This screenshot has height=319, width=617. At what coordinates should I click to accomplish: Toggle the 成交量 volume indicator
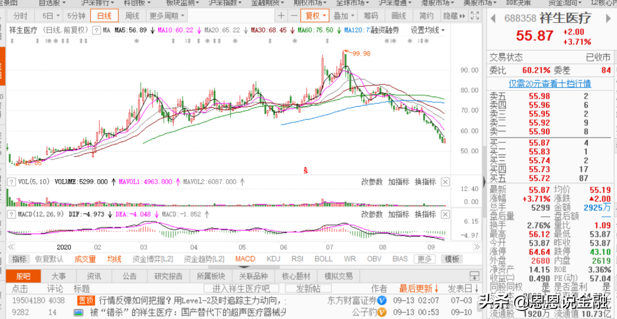(x=85, y=259)
